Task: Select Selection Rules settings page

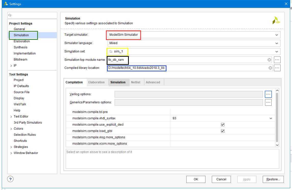Action: pyautogui.click(x=25, y=135)
